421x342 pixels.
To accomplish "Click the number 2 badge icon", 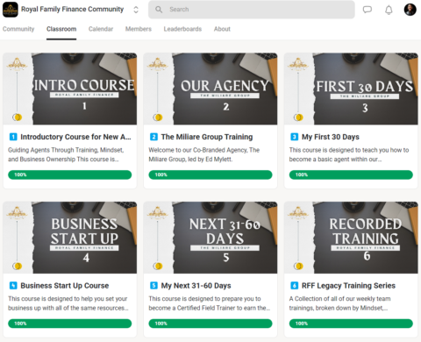I will click(x=153, y=137).
